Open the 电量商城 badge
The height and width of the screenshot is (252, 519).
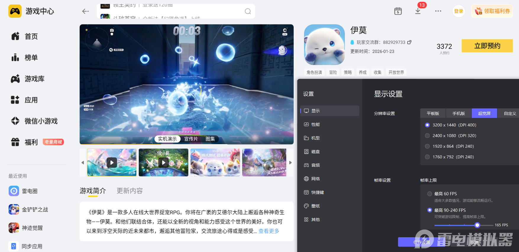(x=53, y=142)
